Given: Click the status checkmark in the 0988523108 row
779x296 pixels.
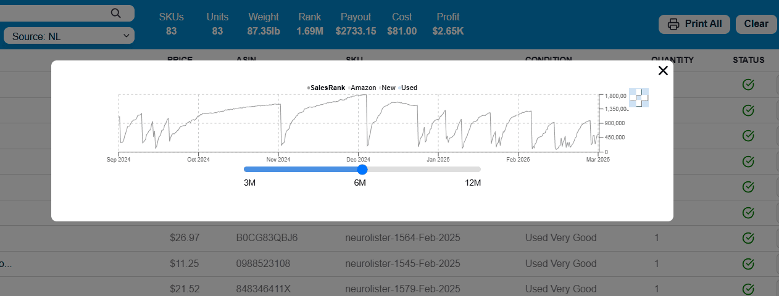Looking at the screenshot, I should pyautogui.click(x=748, y=264).
